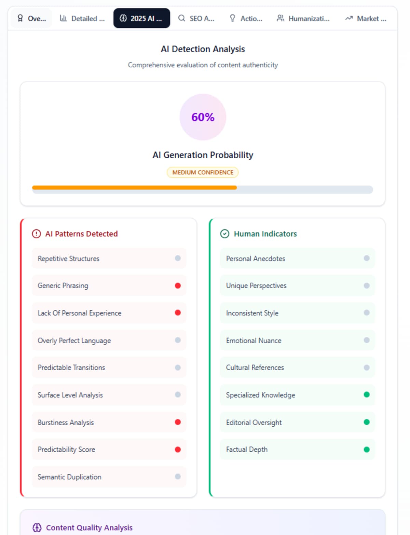410x535 pixels.
Task: Click the red dot for Generic Phrasing
Action: tap(178, 285)
